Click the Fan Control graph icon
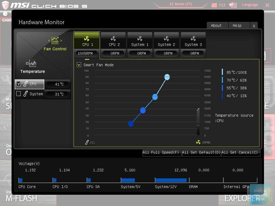This screenshot has height=206, width=275. point(55,41)
